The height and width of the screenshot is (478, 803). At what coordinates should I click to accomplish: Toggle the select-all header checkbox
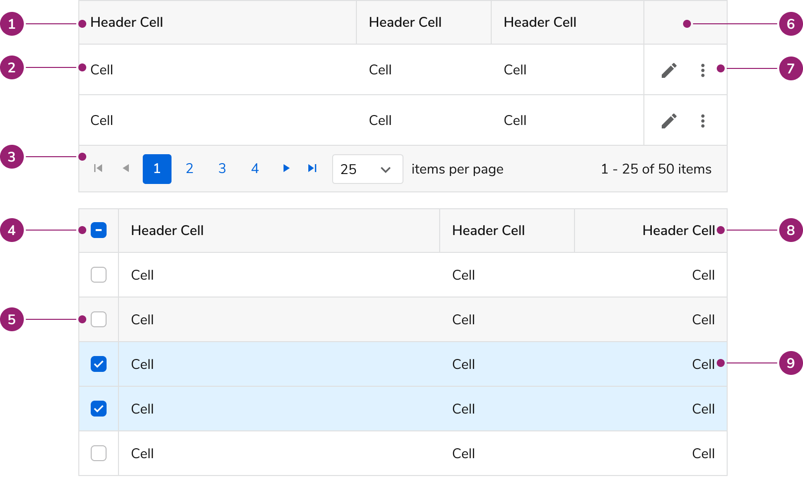99,231
